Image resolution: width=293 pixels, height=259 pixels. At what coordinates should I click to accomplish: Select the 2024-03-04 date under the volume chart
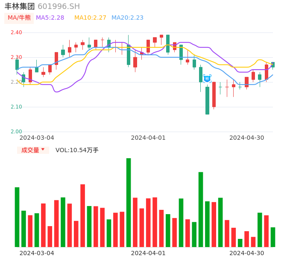point(37,253)
